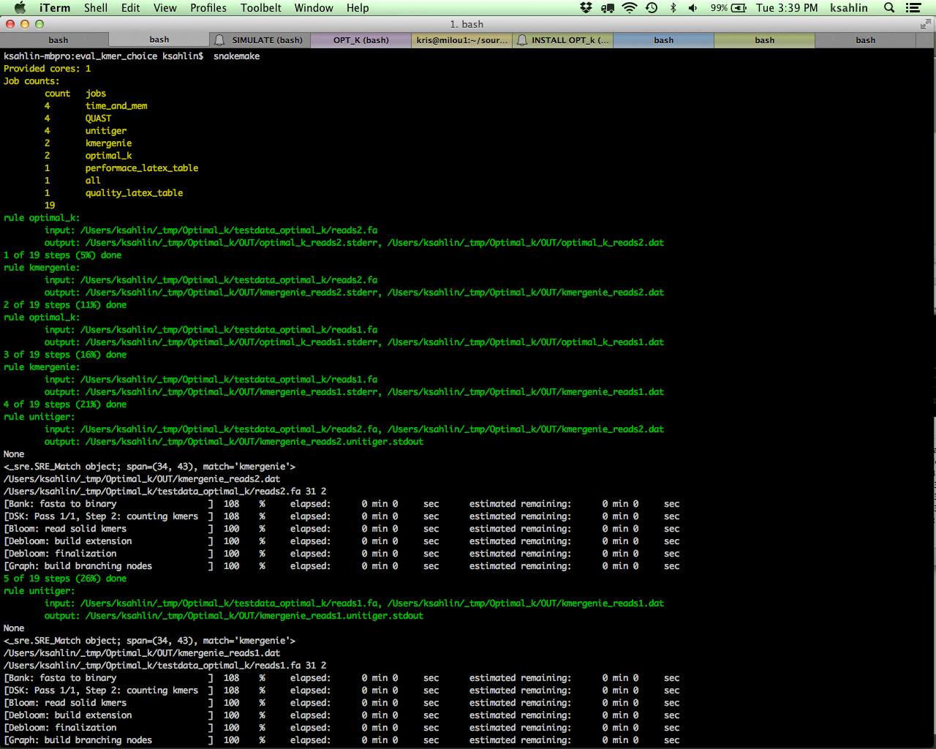Open the ksahlin user menu
This screenshot has height=749, width=936.
click(849, 7)
